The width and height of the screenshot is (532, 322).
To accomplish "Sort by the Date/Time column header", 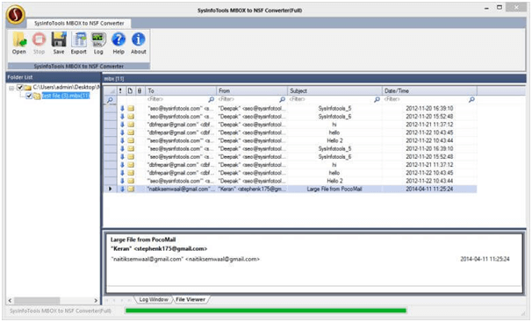I will (429, 91).
